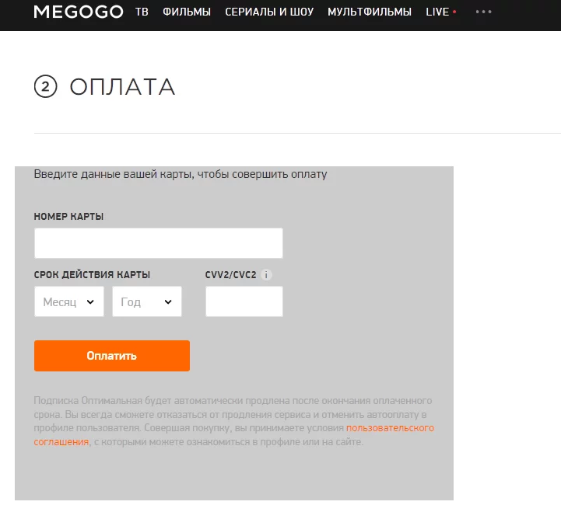Click the НОМЕР КАРТЫ label

click(x=68, y=217)
